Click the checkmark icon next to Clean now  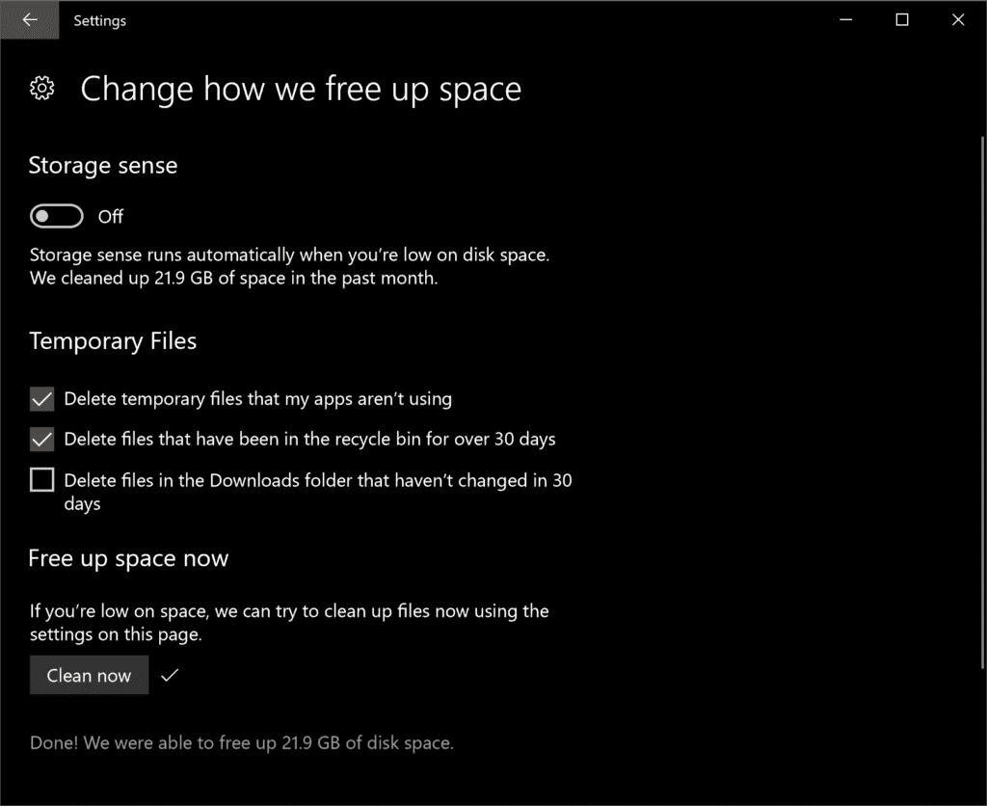click(170, 675)
